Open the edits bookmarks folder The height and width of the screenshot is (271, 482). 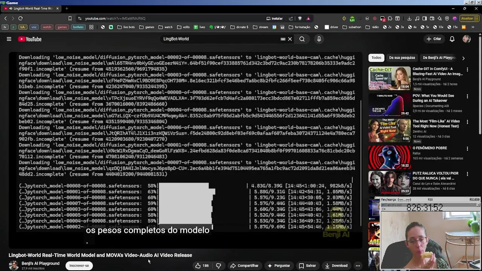tap(183, 27)
